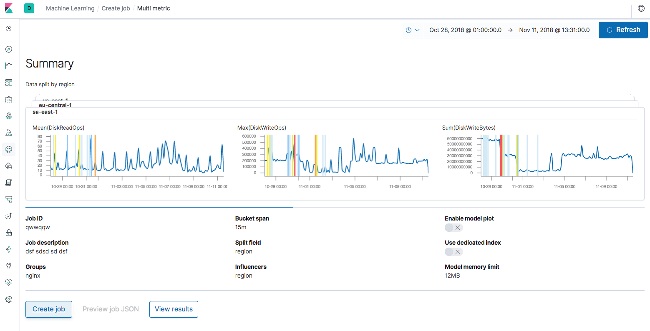Go to Create job breadcrumb
This screenshot has height=331, width=650.
pos(116,8)
